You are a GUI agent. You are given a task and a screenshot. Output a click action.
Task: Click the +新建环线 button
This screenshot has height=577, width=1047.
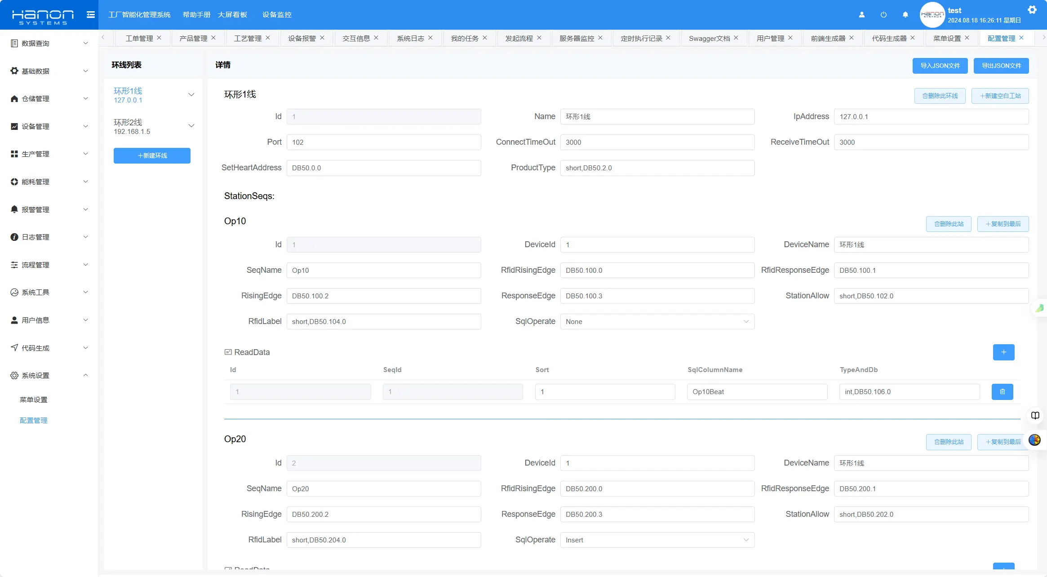[x=152, y=156]
